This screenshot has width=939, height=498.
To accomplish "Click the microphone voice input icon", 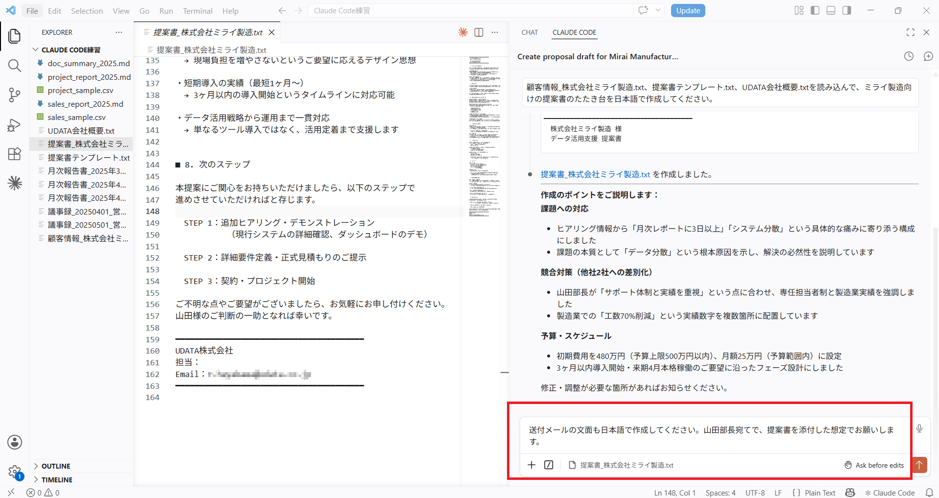I will click(919, 428).
